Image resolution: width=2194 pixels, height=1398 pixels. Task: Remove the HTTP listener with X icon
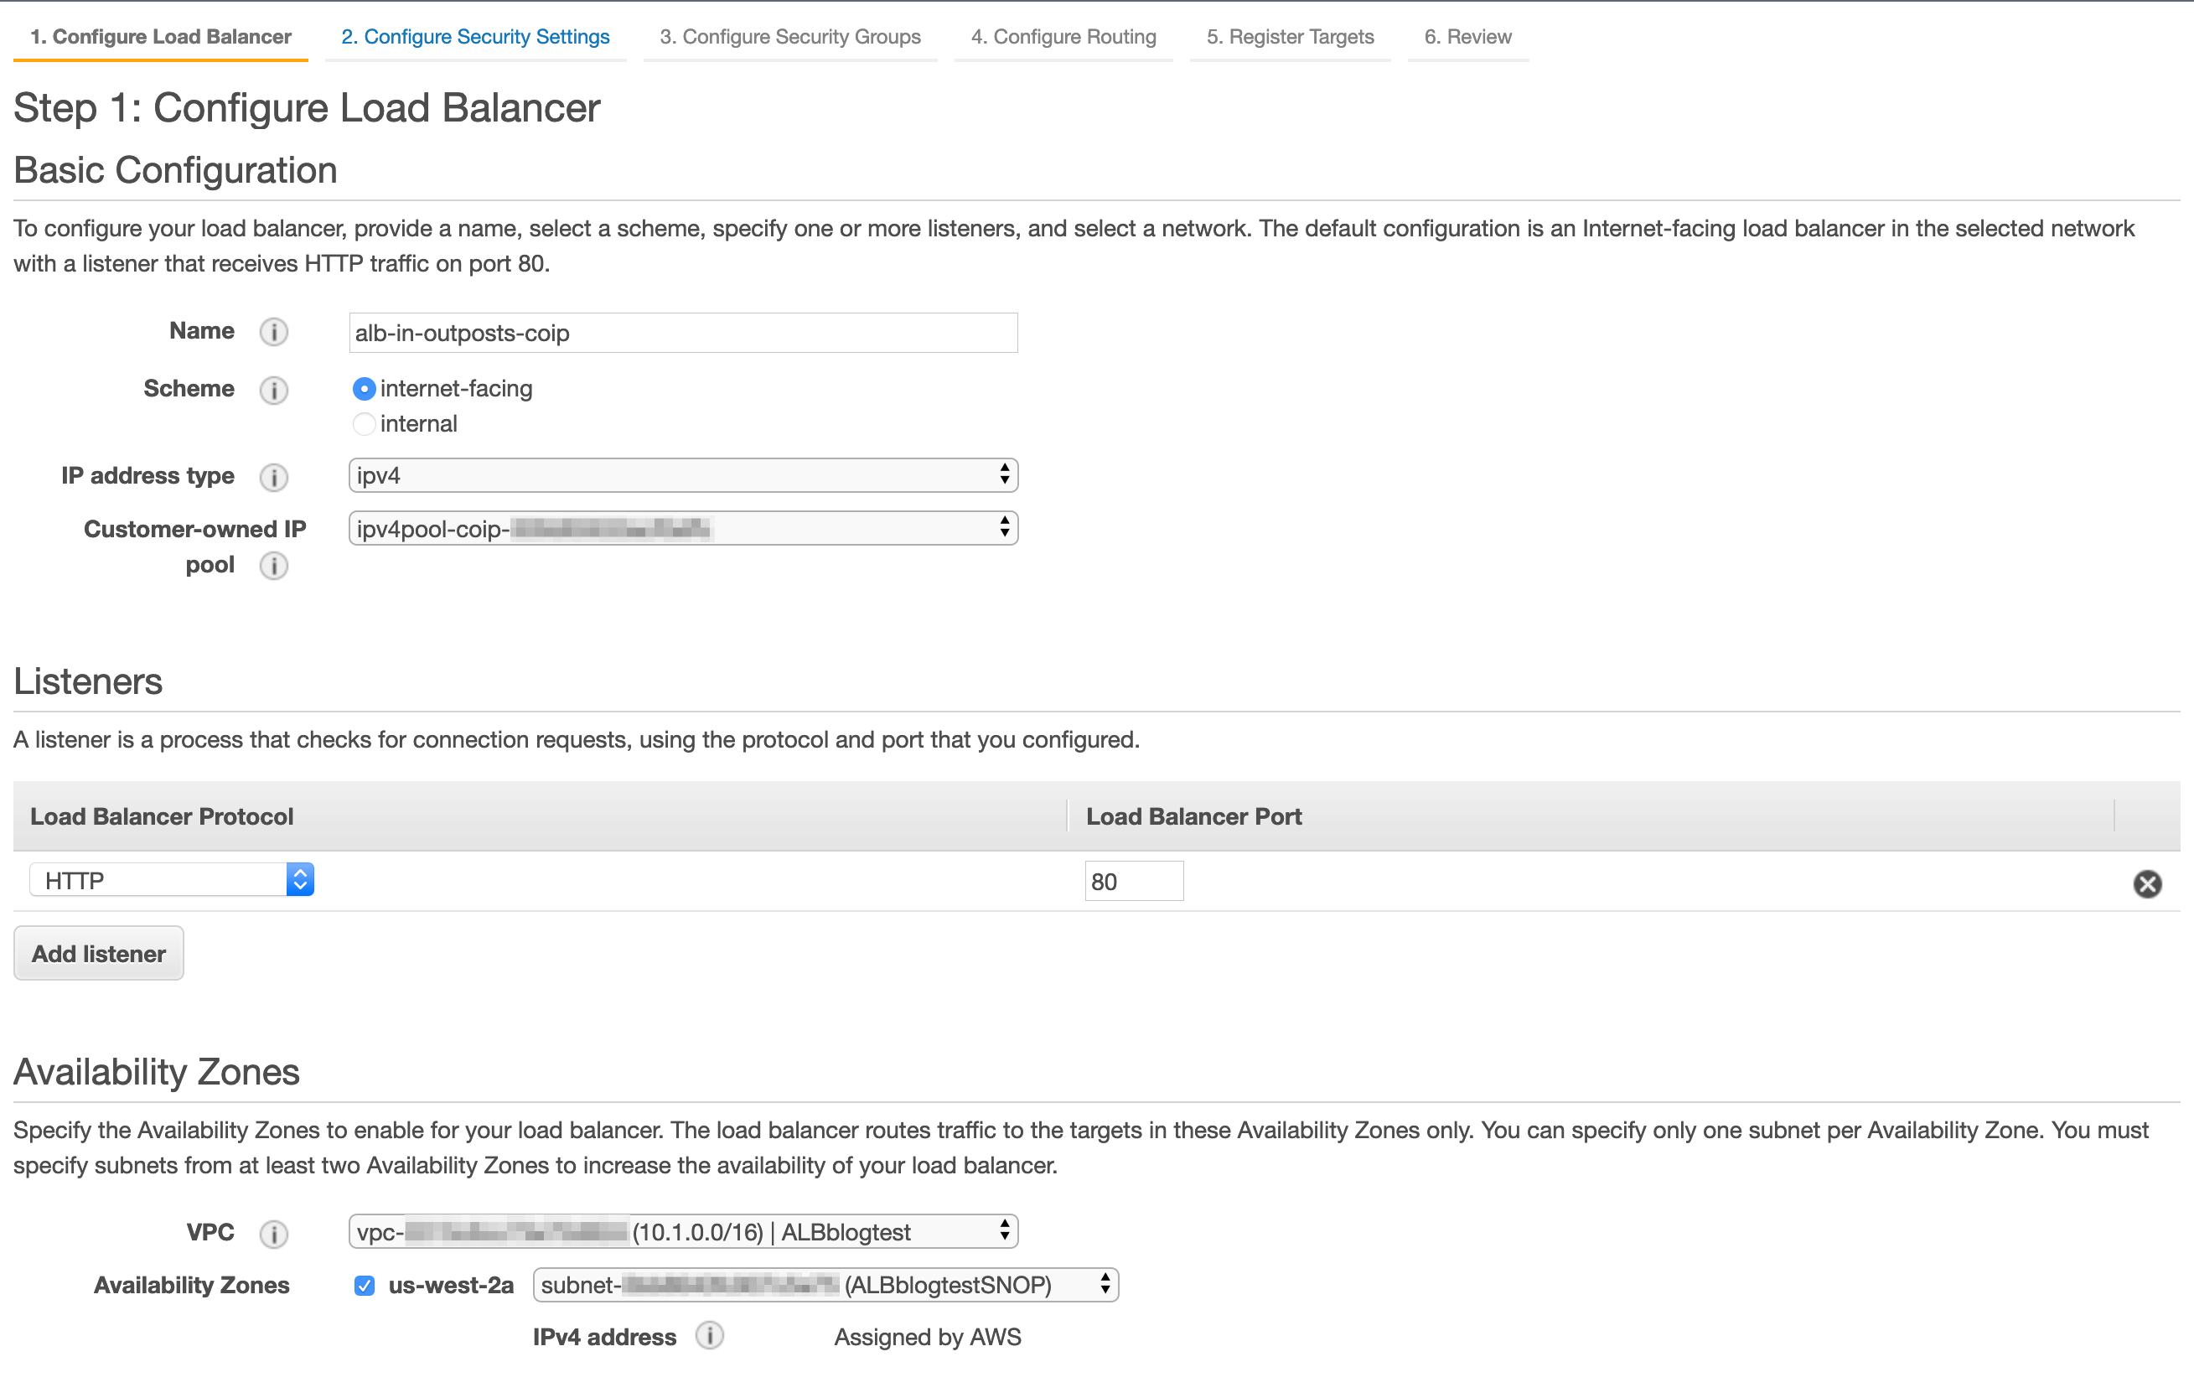coord(2146,883)
